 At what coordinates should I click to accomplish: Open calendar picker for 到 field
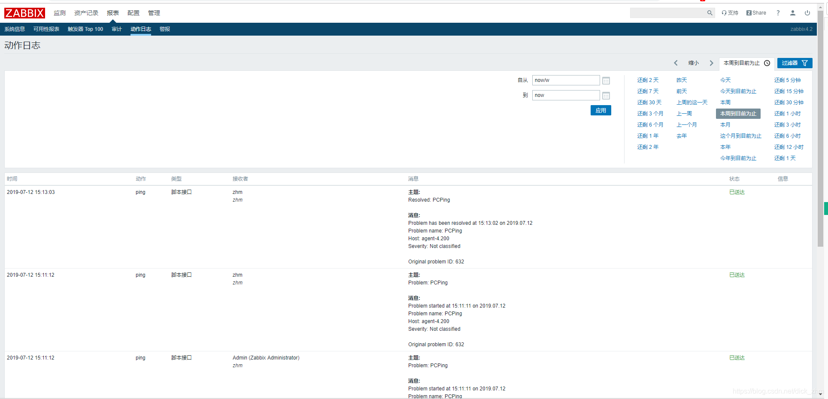click(x=606, y=96)
